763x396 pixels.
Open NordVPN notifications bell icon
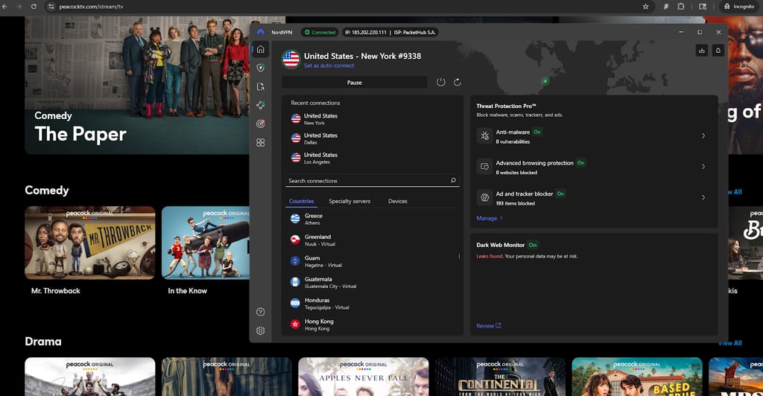point(718,50)
